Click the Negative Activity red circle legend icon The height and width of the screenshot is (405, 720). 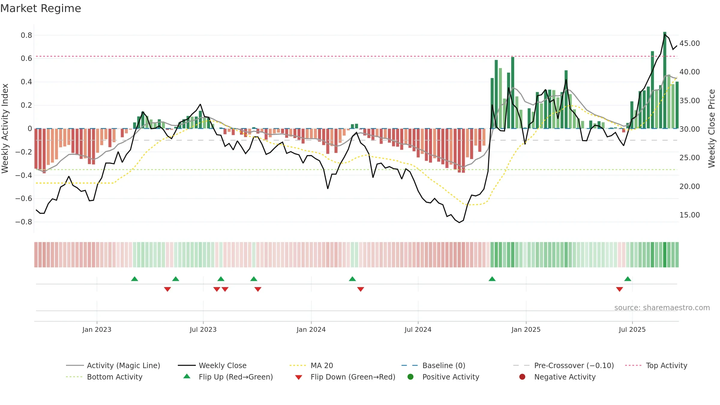pos(522,377)
